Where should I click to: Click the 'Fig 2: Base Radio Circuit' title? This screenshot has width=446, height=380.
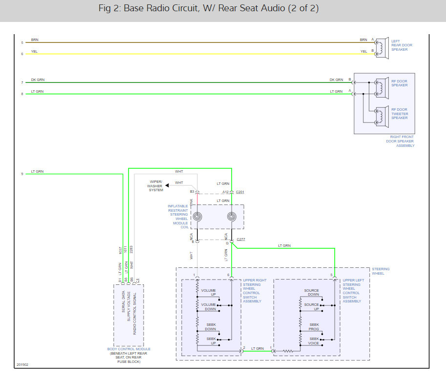click(209, 8)
